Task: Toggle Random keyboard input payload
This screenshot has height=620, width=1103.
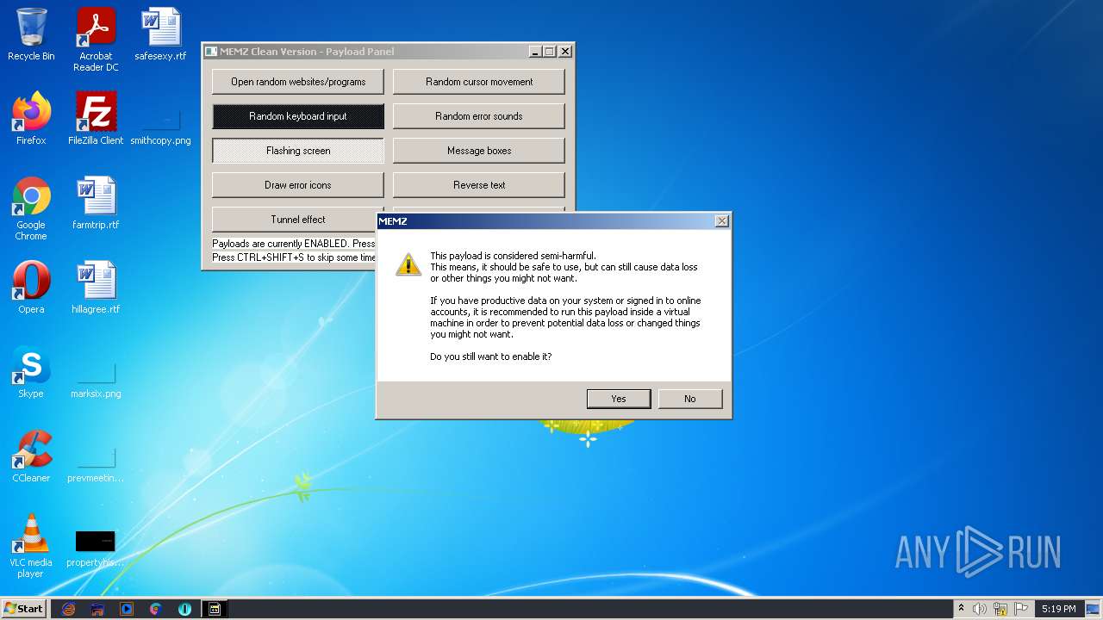Action: click(298, 116)
